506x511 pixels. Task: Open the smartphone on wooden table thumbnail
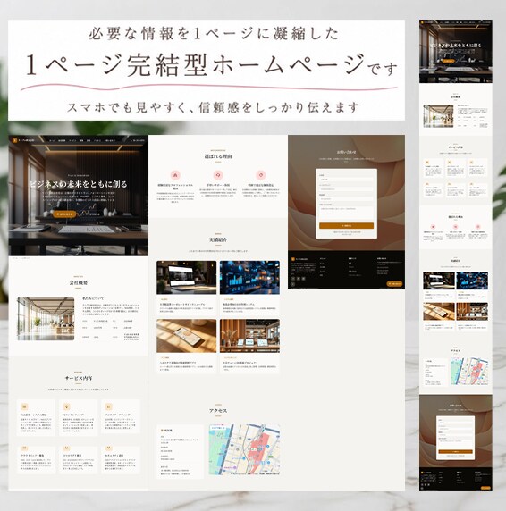tap(187, 336)
